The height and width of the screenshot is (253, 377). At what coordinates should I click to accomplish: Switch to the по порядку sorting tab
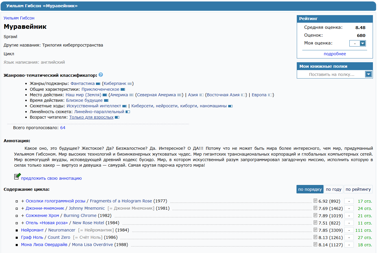pyautogui.click(x=310, y=189)
